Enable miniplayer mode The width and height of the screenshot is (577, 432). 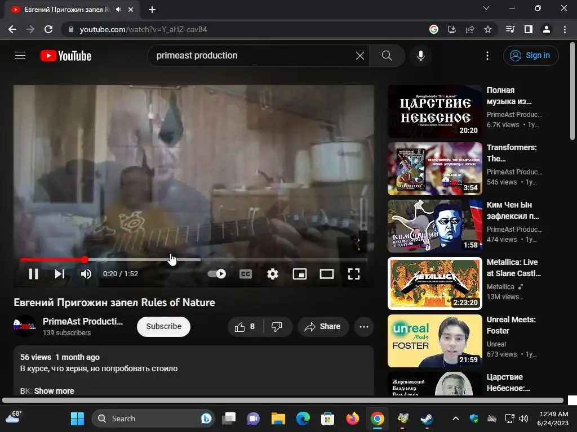point(300,274)
